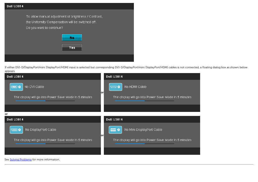This screenshot has width=258, height=182.
Task: Click Dell U3014 title above No DisplayPort Cable
Action: click(15, 119)
